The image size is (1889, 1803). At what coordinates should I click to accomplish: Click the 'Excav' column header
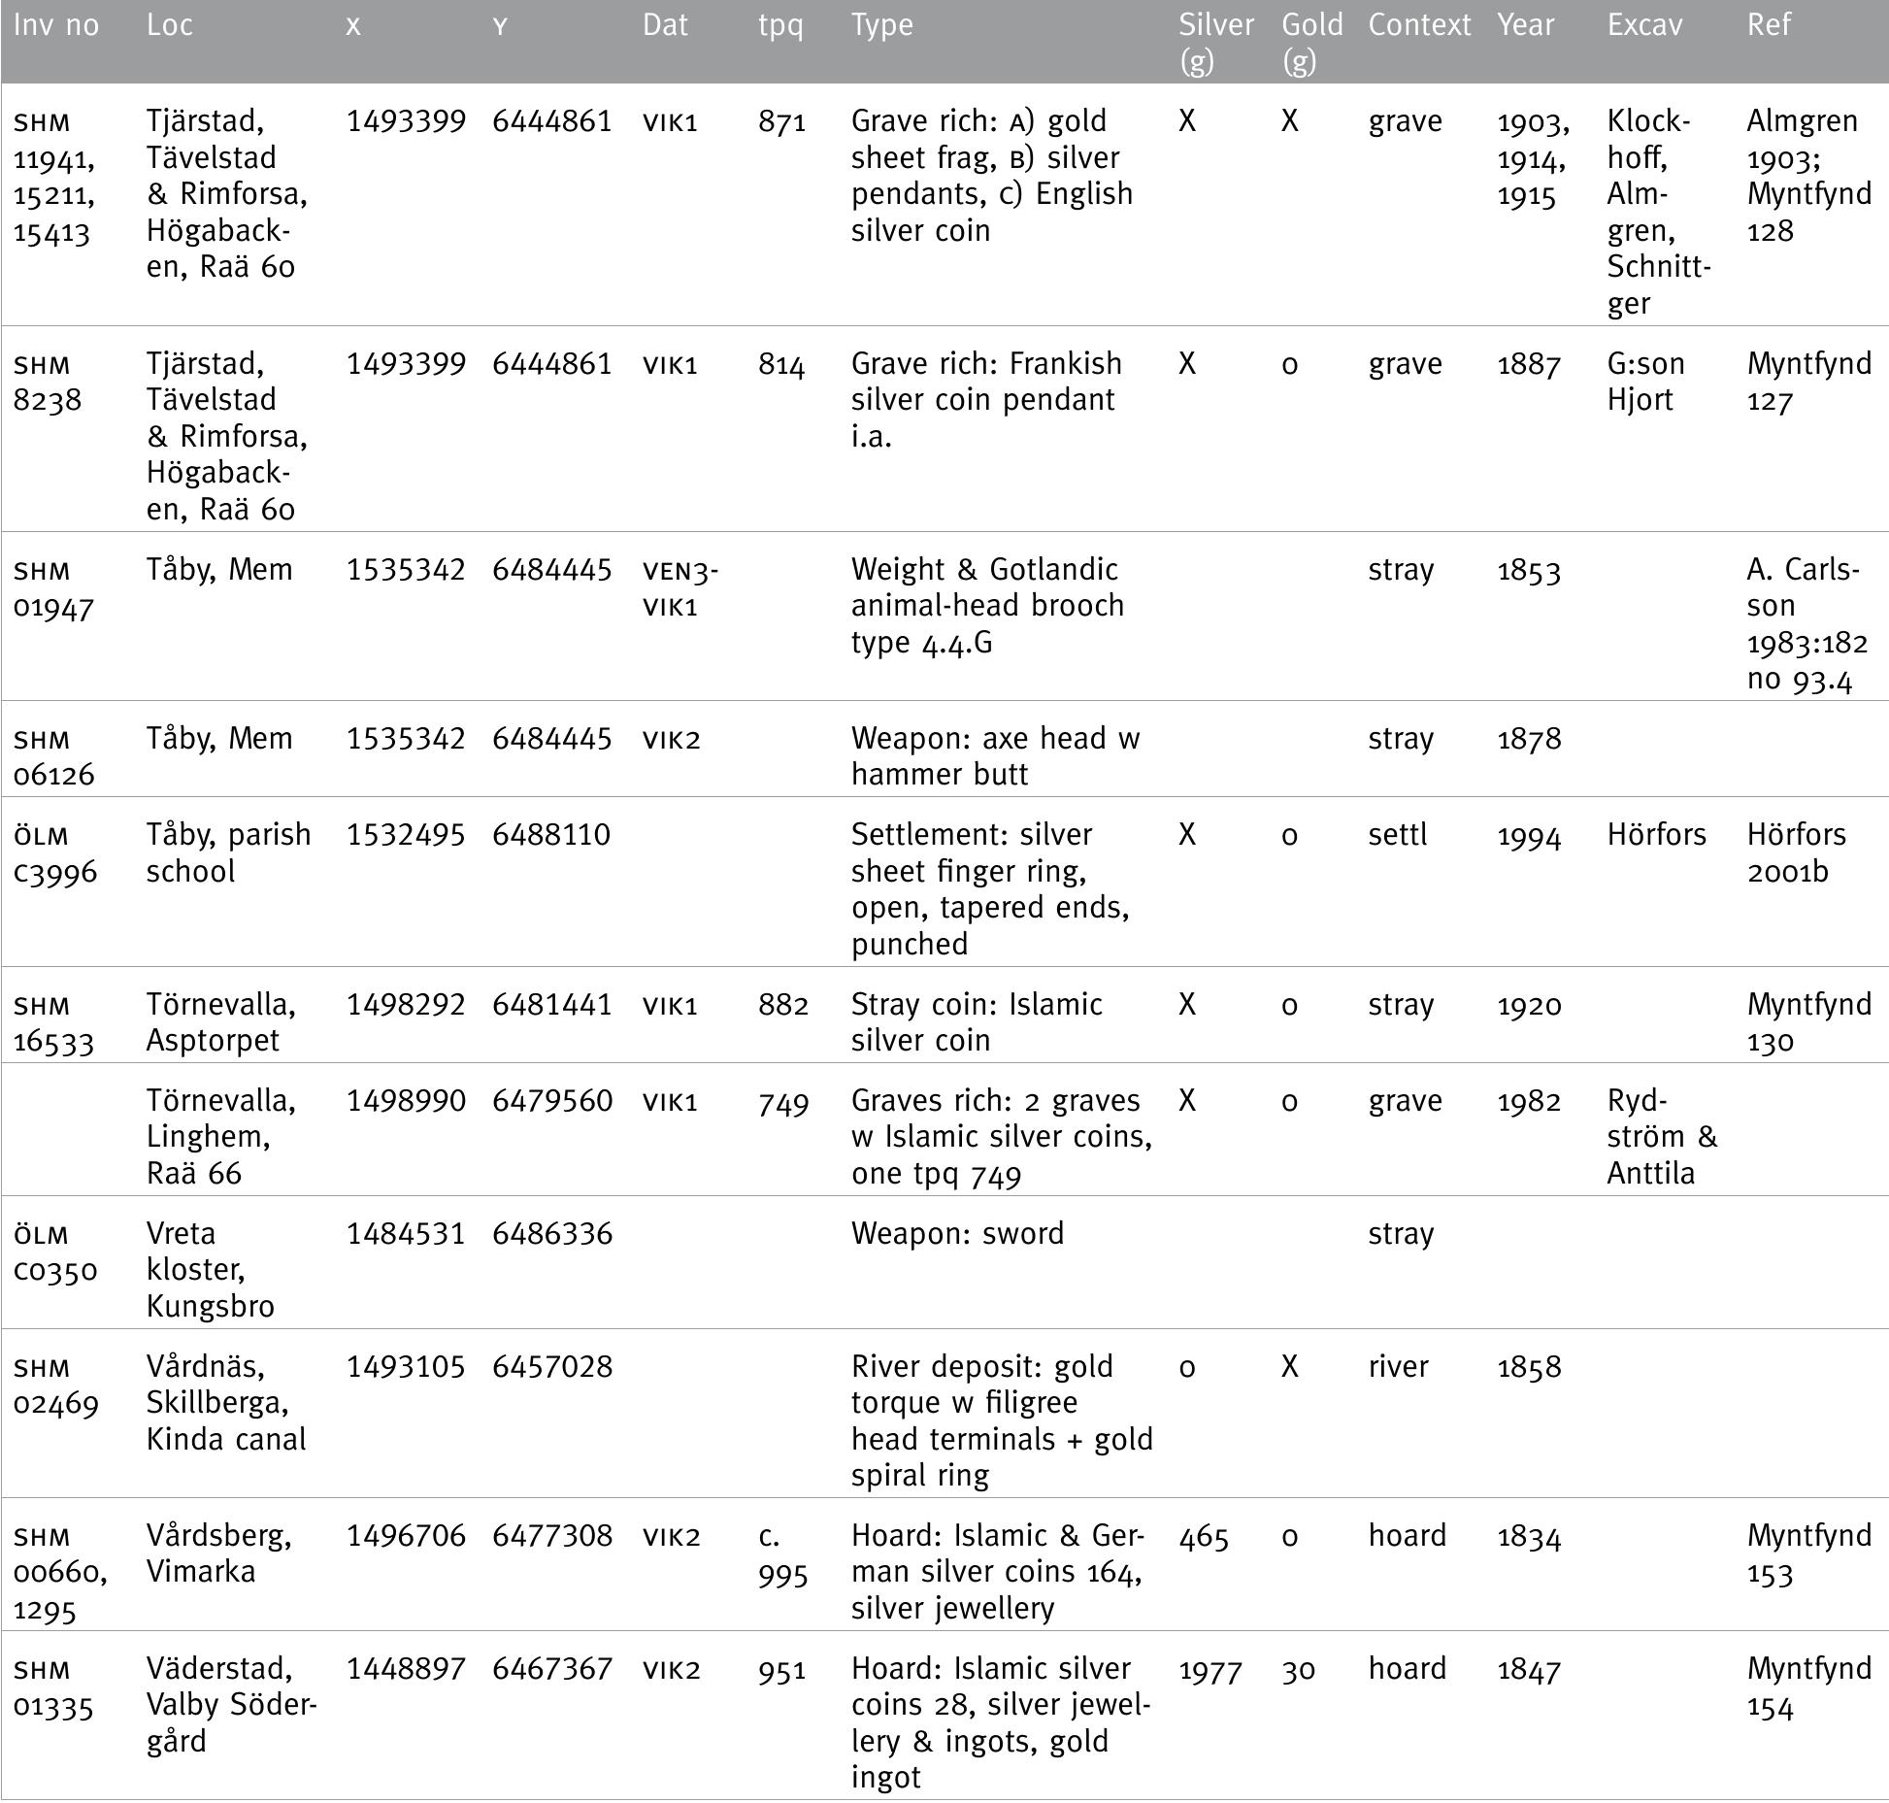pyautogui.click(x=1644, y=25)
